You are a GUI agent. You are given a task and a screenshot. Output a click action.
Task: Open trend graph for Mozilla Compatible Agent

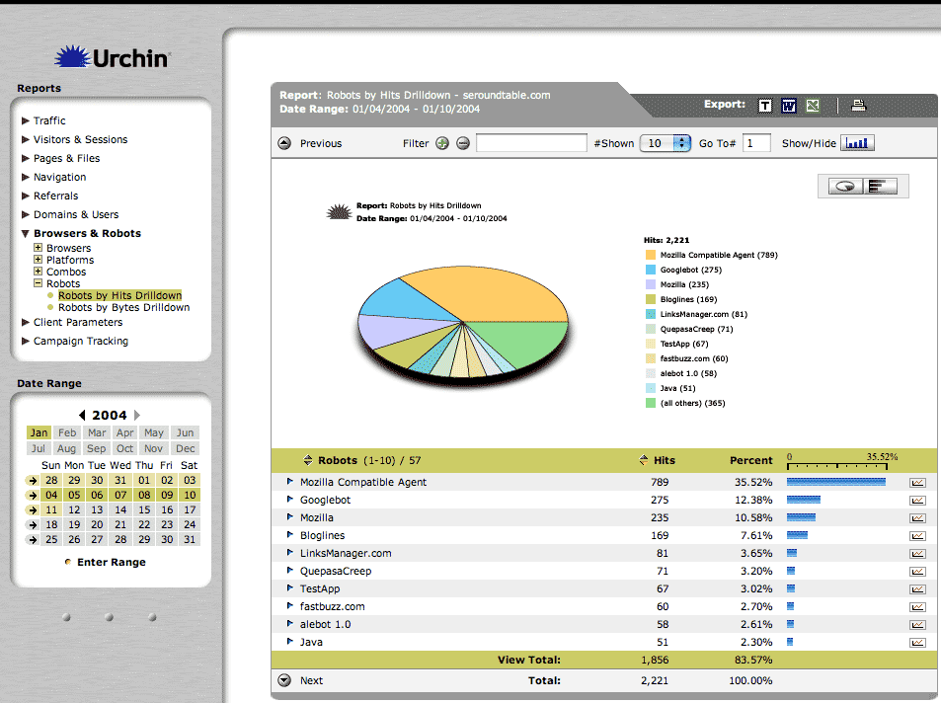[x=917, y=482]
